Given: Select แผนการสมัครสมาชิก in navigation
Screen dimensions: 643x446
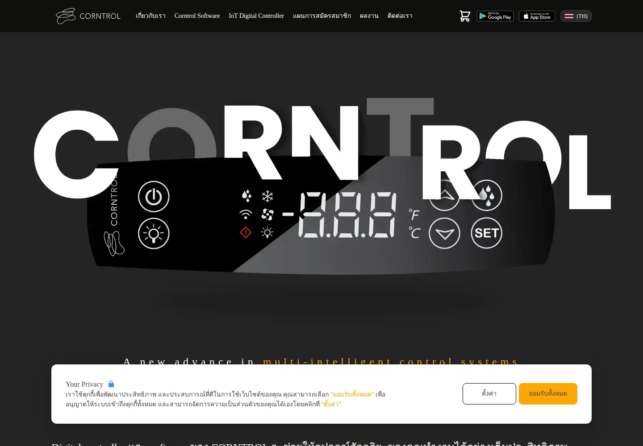Looking at the screenshot, I should tap(322, 16).
